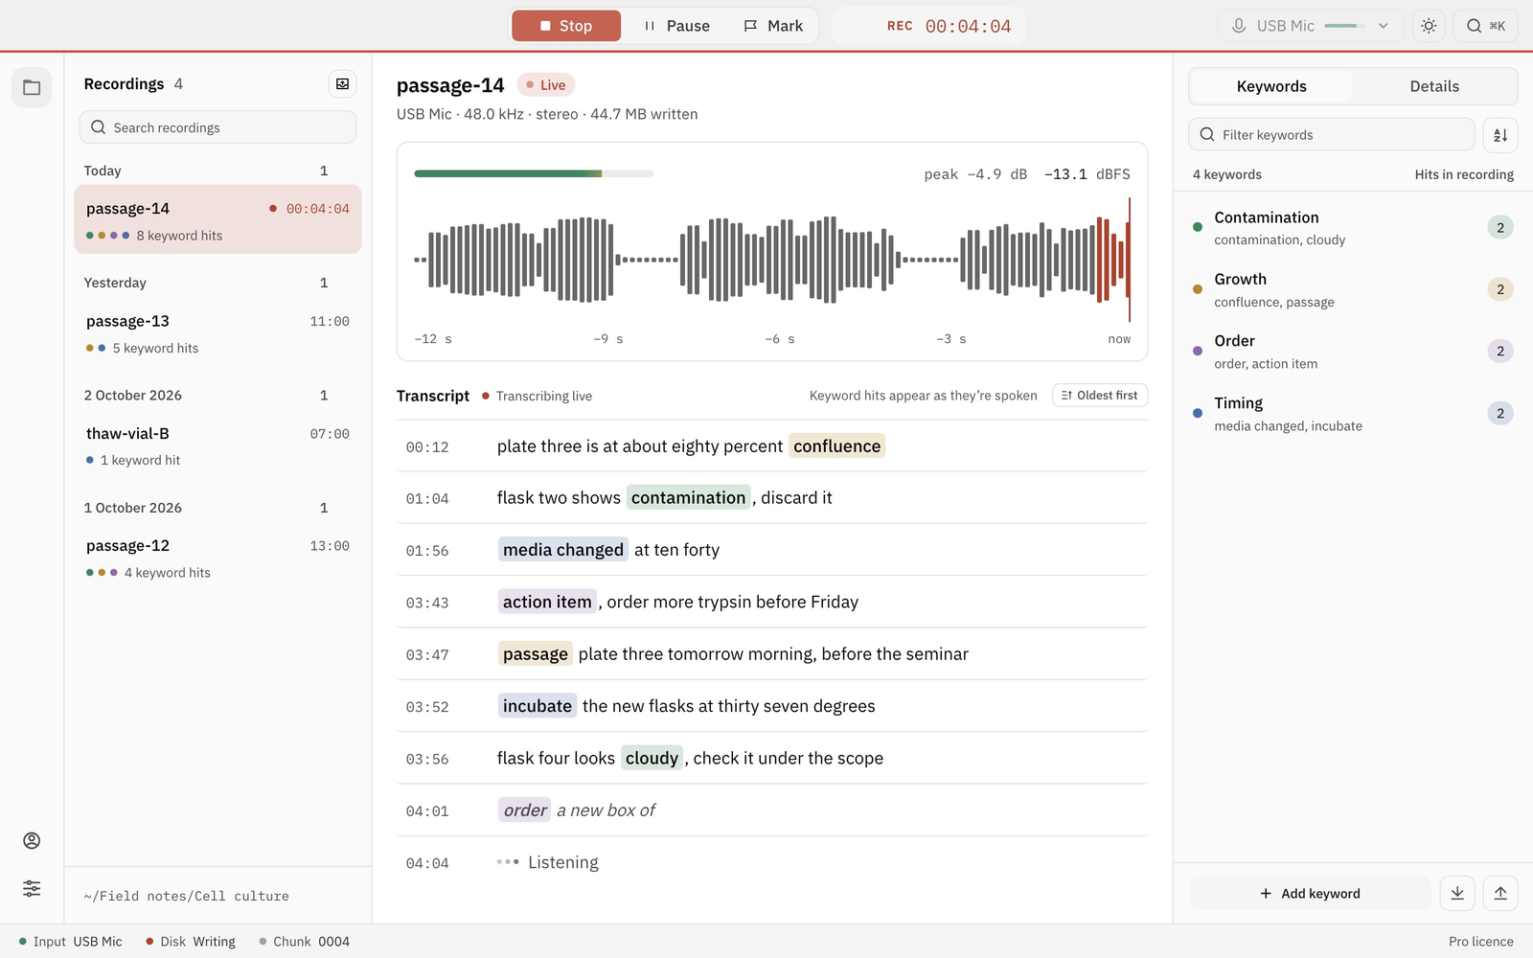
Task: Click the red waveform playhead at now
Action: (x=1130, y=260)
